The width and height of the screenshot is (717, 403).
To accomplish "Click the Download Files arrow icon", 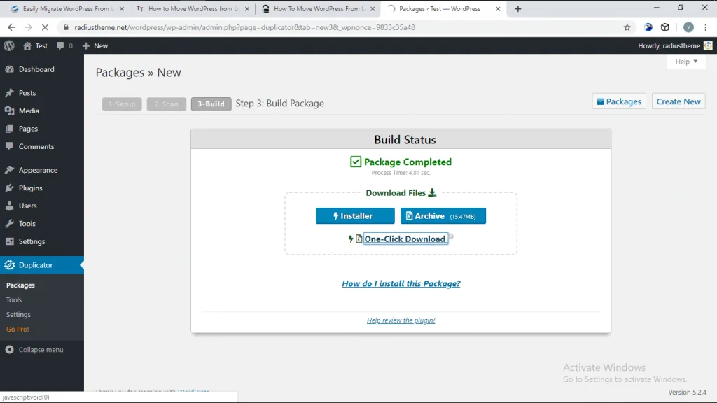I will coord(432,193).
